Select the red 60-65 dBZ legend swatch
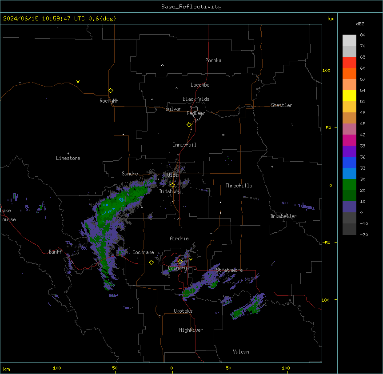Viewport: 383px width, 374px height. tap(349, 62)
